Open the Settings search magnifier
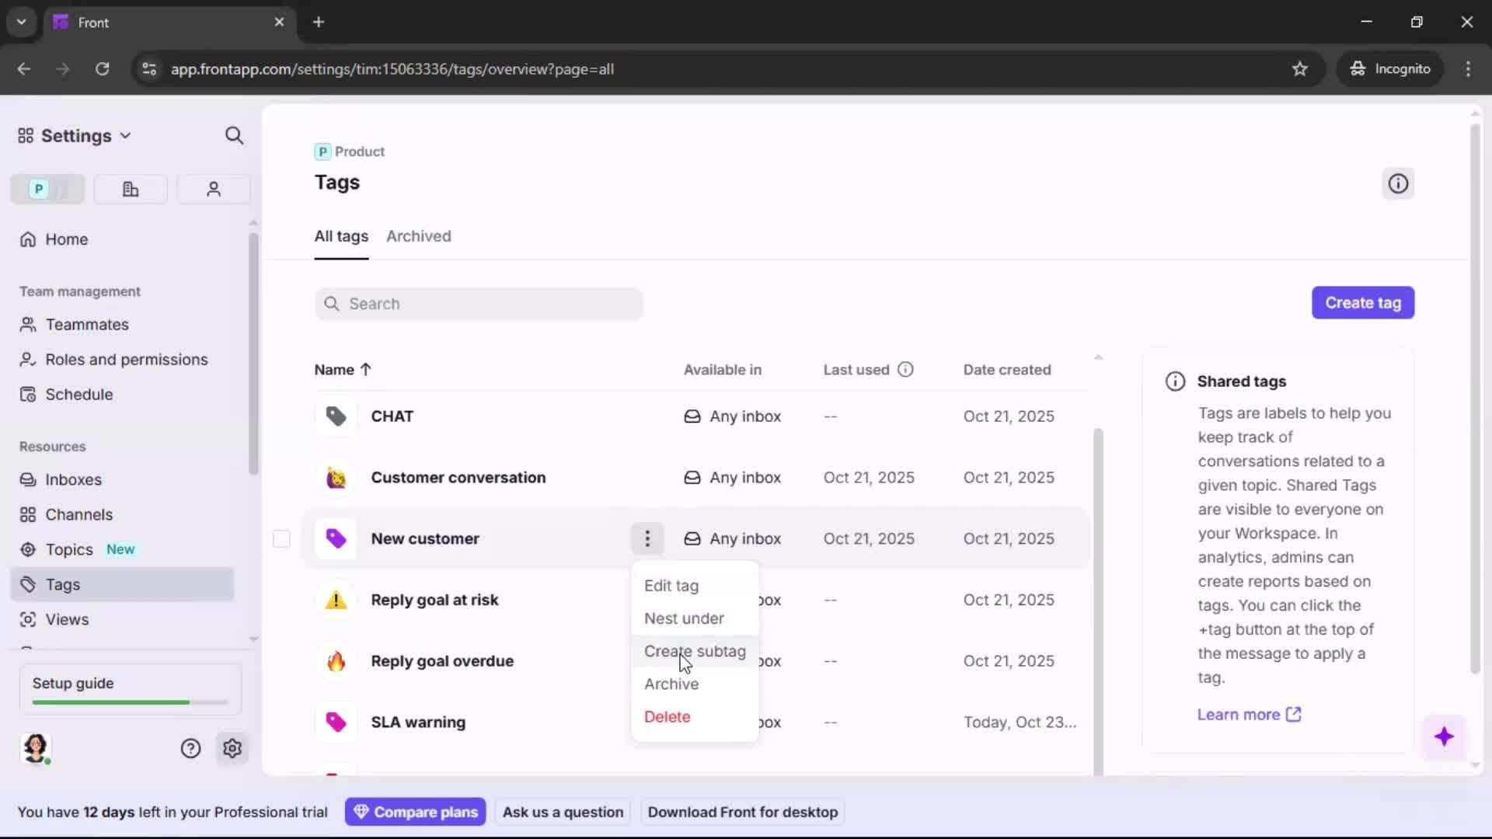Screen dimensions: 1492x839 (x=234, y=135)
